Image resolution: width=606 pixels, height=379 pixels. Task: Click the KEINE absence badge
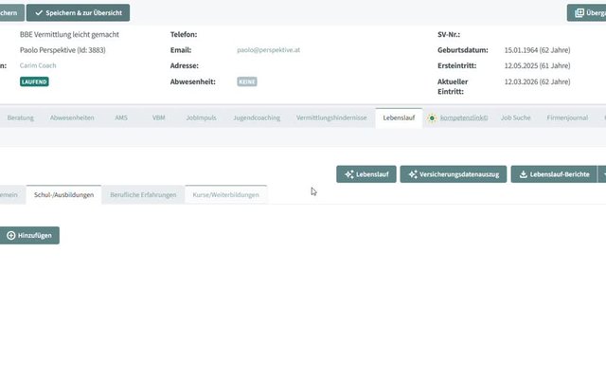(247, 81)
